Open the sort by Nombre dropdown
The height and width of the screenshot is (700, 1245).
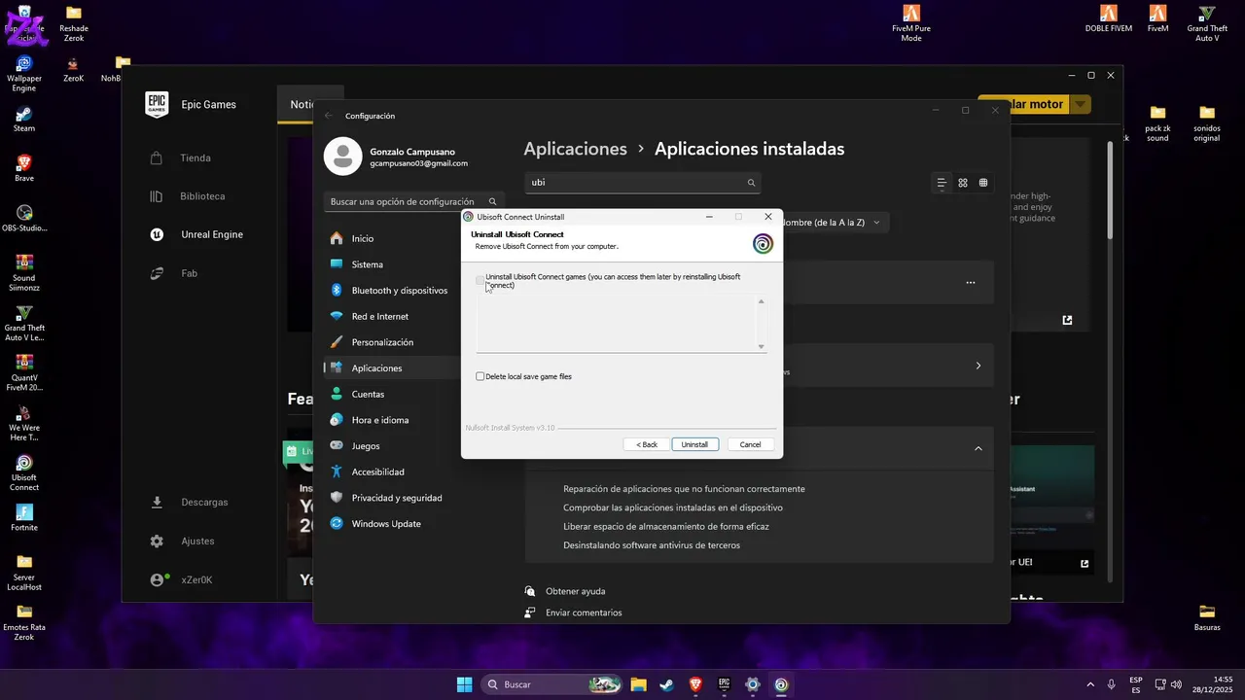click(x=833, y=223)
